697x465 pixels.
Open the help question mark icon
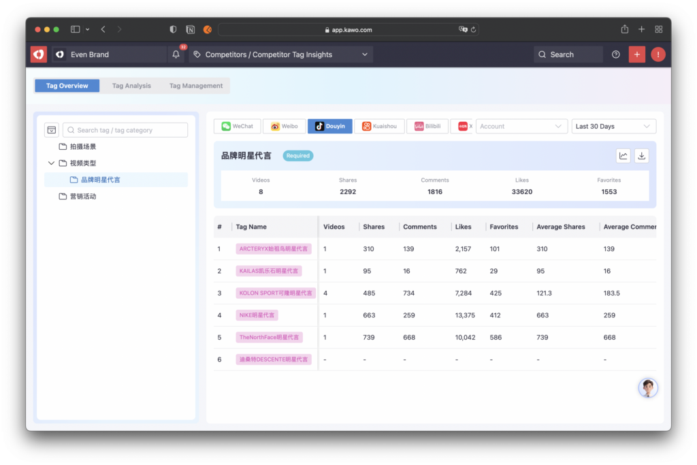616,54
